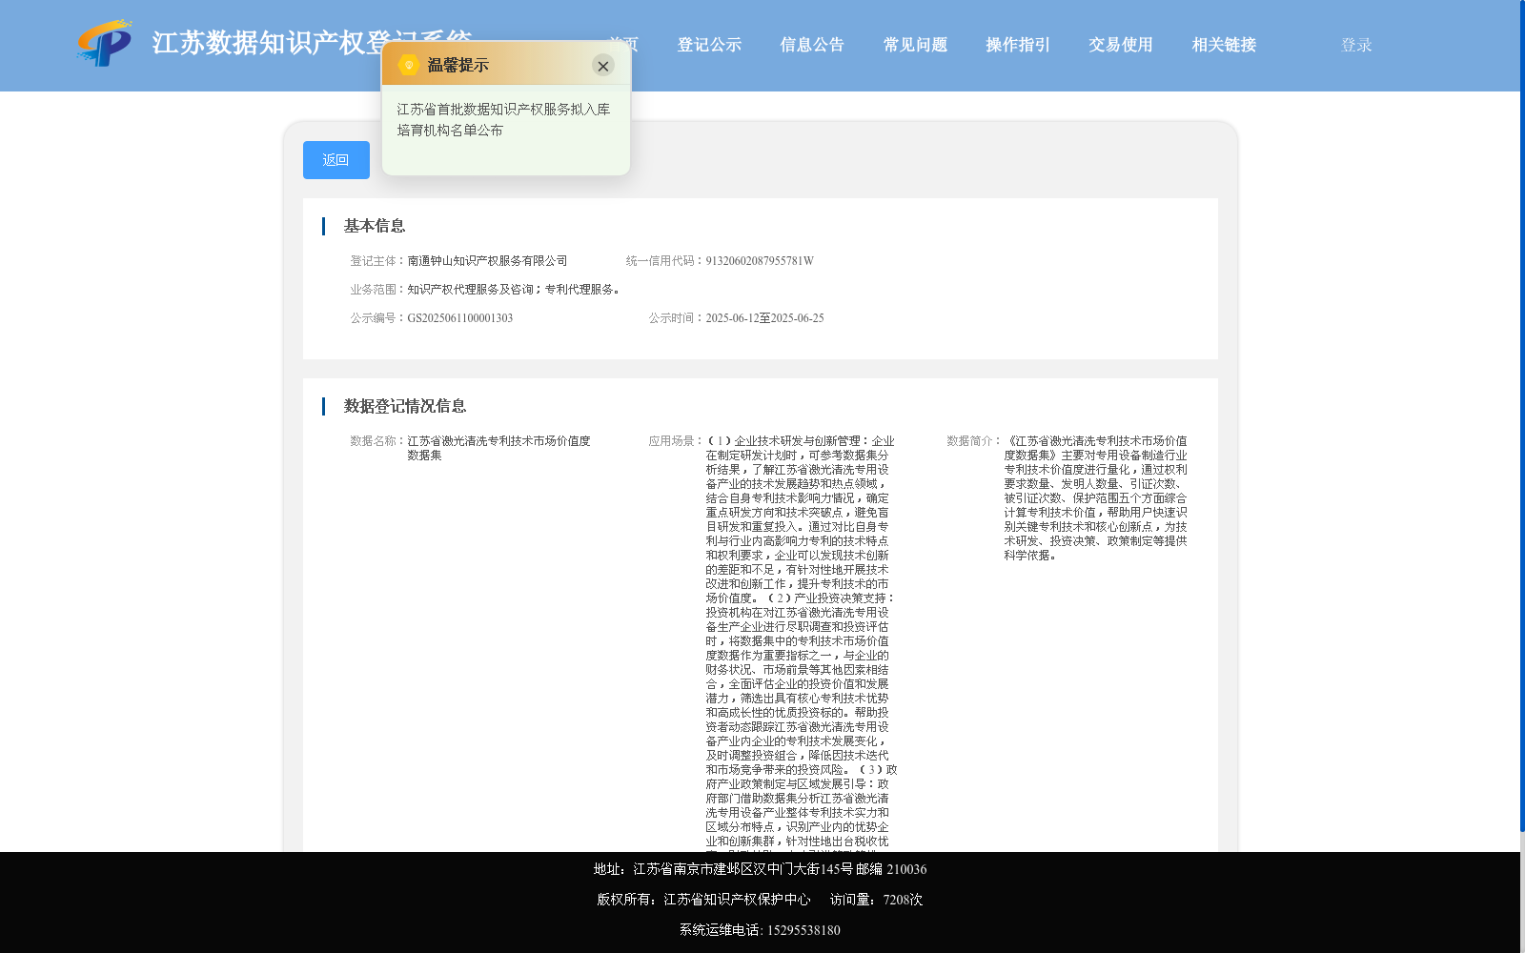This screenshot has width=1525, height=953.
Task: Click the 数据登记情况信息 section heading
Action: coord(405,406)
